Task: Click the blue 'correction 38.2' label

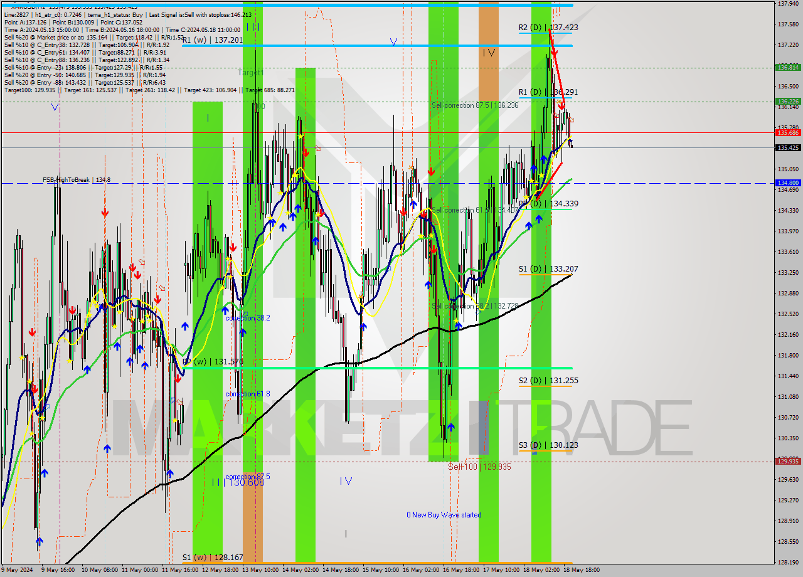Action: [248, 318]
